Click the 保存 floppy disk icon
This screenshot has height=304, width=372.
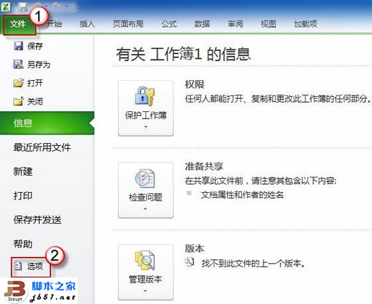tap(19, 46)
